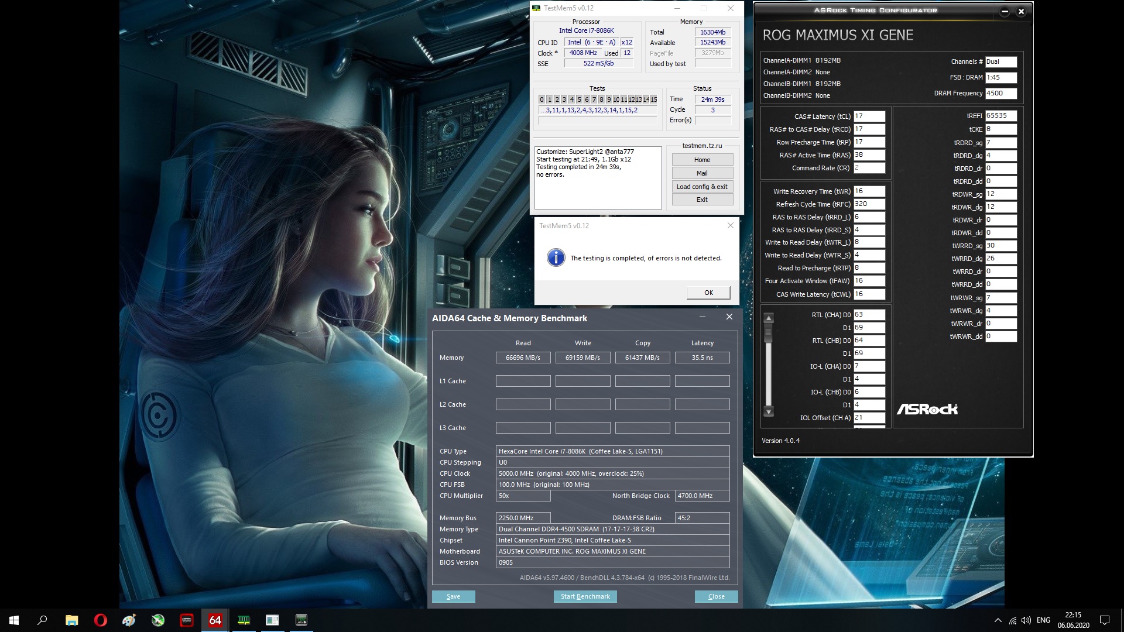Click the Home button in TestMem5
The height and width of the screenshot is (632, 1124).
pos(702,160)
